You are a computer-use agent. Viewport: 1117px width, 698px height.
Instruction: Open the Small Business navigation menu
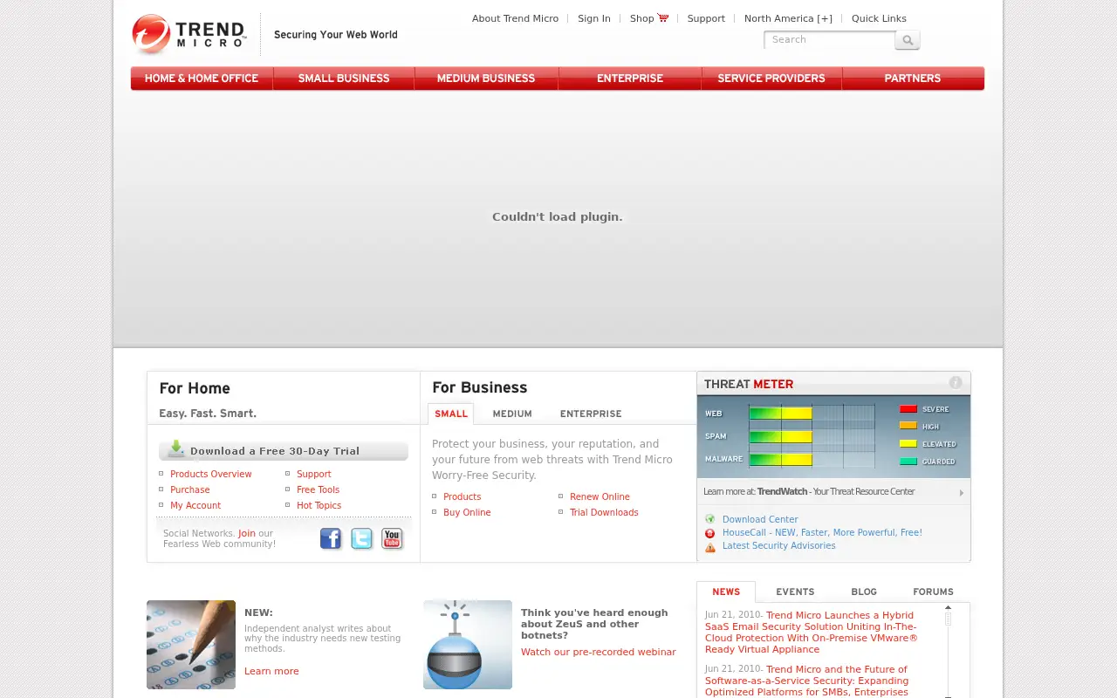click(x=344, y=79)
